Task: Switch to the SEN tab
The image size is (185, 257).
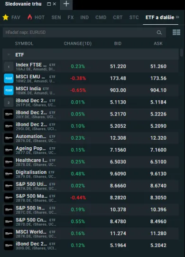Action: (56, 18)
